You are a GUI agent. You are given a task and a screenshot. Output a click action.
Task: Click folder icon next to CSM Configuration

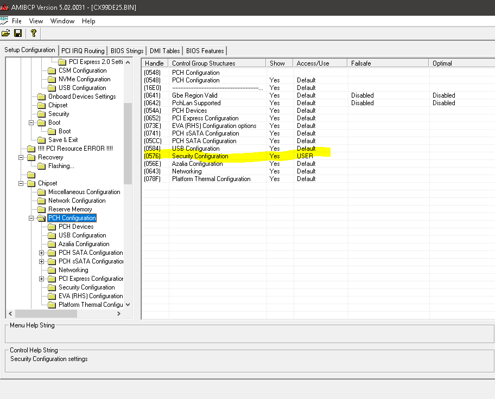click(x=52, y=70)
